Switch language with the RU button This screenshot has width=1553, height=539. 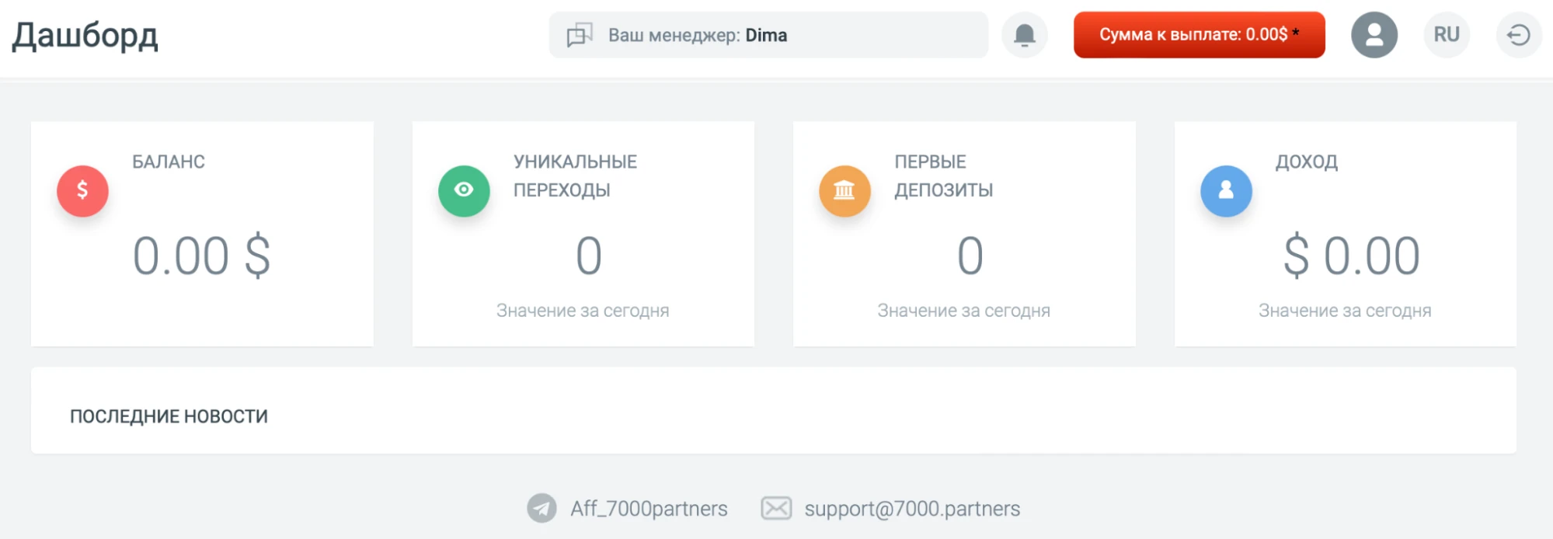pyautogui.click(x=1447, y=35)
